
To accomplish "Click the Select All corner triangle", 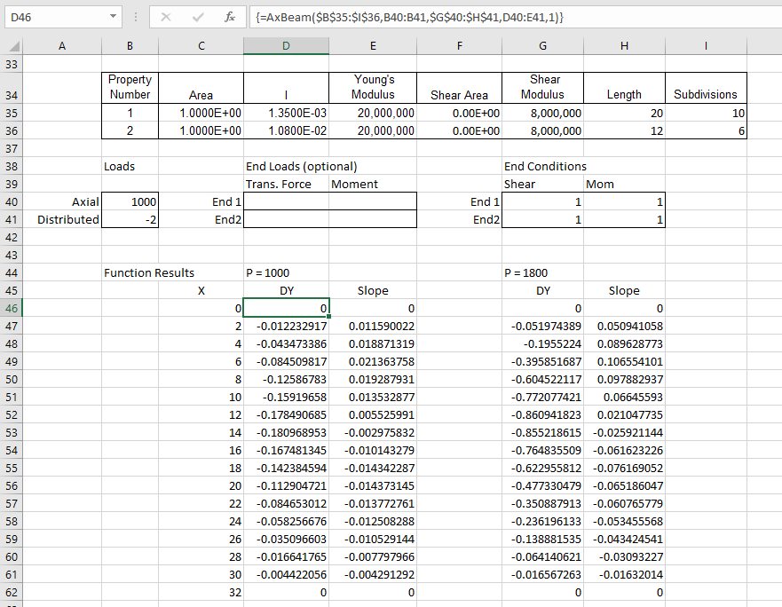I will (x=13, y=46).
